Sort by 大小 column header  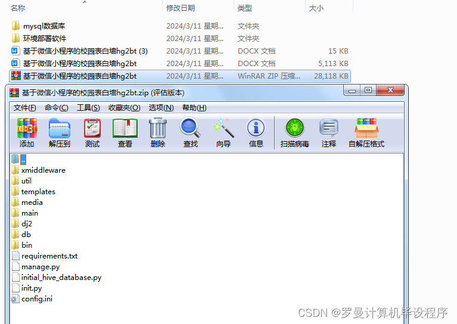coord(316,8)
